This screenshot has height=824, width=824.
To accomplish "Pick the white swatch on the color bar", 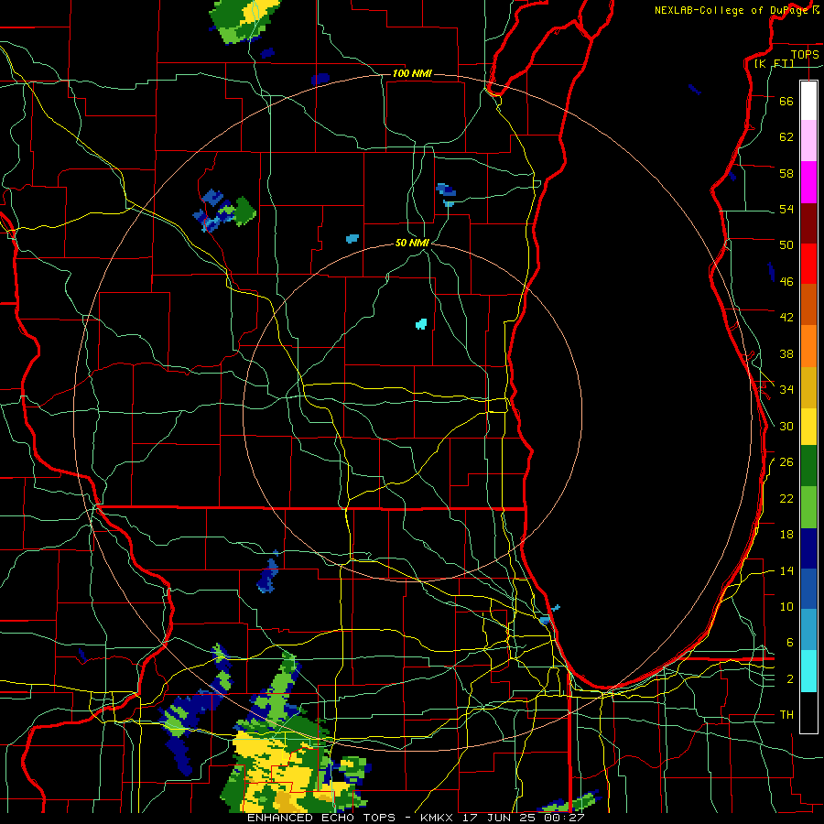I will coord(808,101).
